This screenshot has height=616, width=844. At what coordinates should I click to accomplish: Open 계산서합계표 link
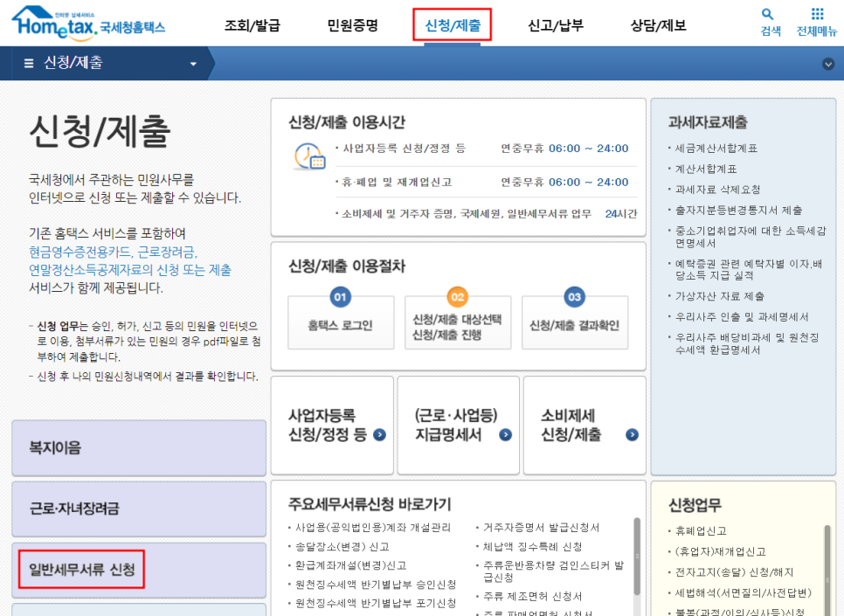pyautogui.click(x=706, y=170)
